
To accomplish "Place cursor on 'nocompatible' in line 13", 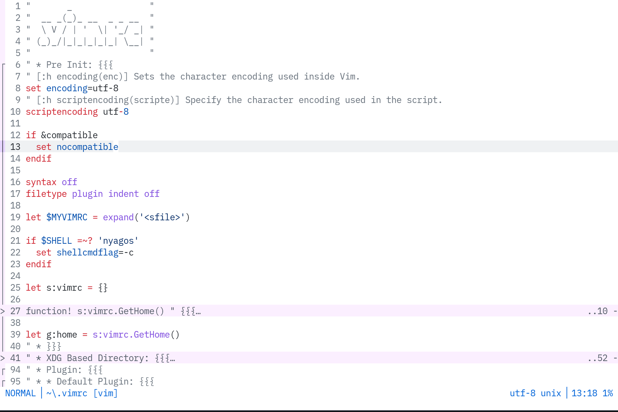I will [87, 147].
